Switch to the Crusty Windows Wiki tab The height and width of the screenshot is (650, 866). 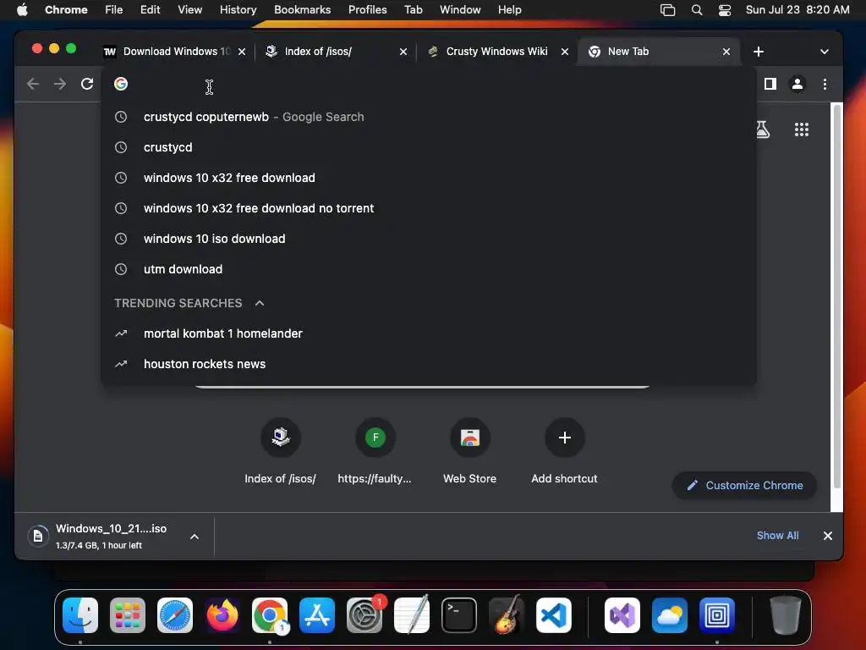click(496, 52)
